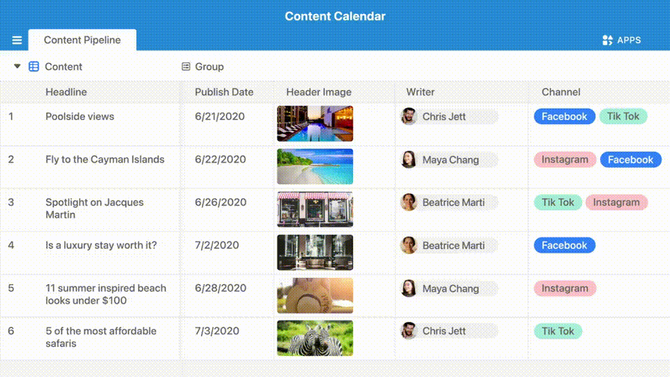Click the Header Image column header

[319, 92]
